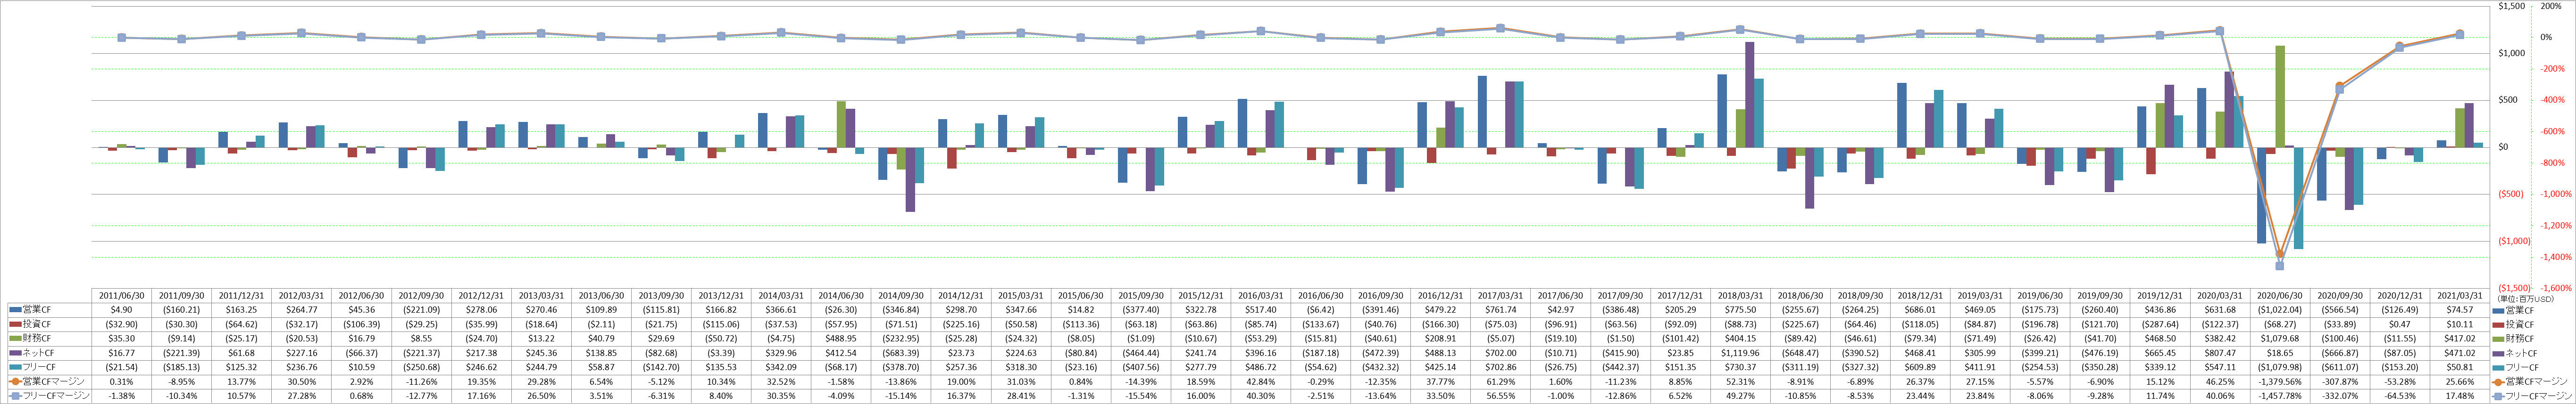Select the $74.57 cell
Screen dimensions: 2576x404
click(x=2460, y=309)
